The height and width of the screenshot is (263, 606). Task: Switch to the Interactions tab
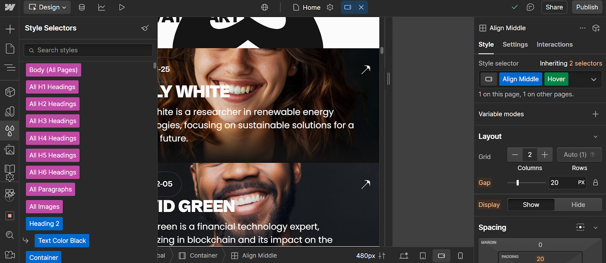(554, 45)
